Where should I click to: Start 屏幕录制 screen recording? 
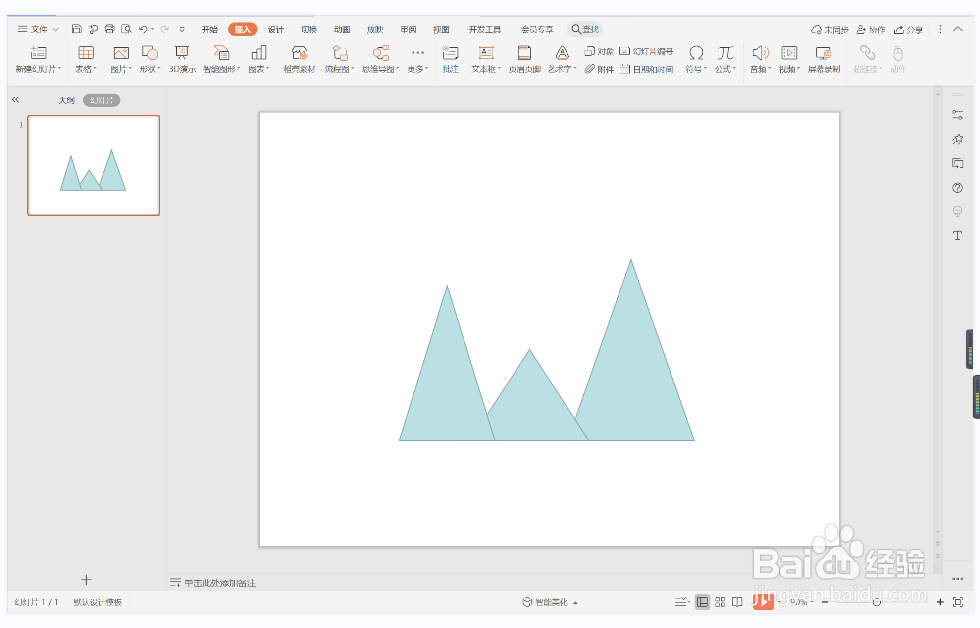point(824,59)
